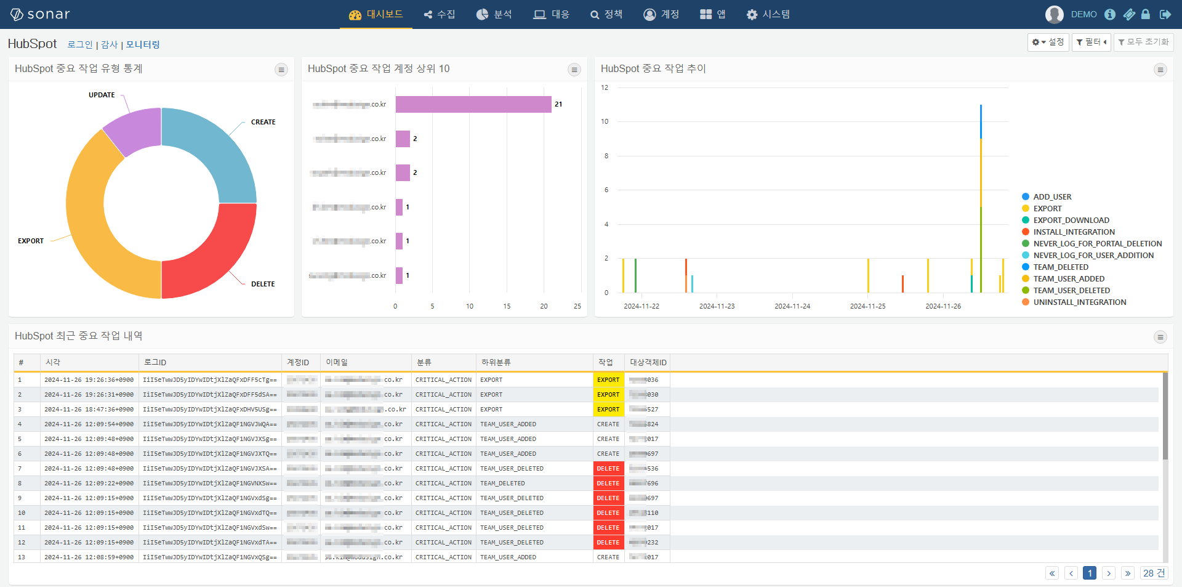This screenshot has width=1182, height=587.
Task: Click the lock icon in header
Action: 1146,14
